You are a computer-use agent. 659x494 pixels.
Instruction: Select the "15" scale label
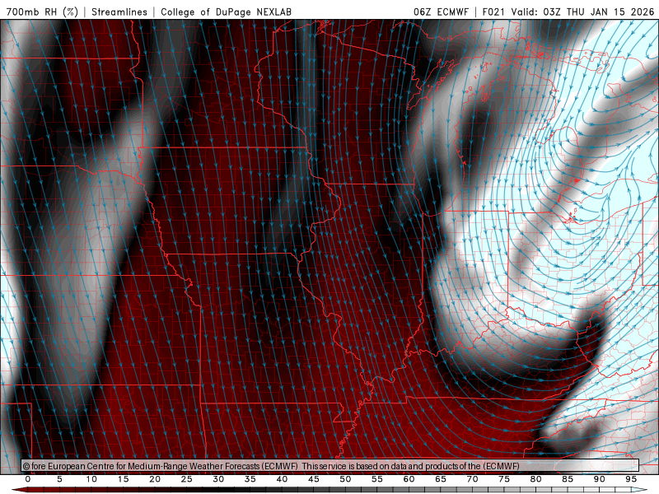pos(123,479)
